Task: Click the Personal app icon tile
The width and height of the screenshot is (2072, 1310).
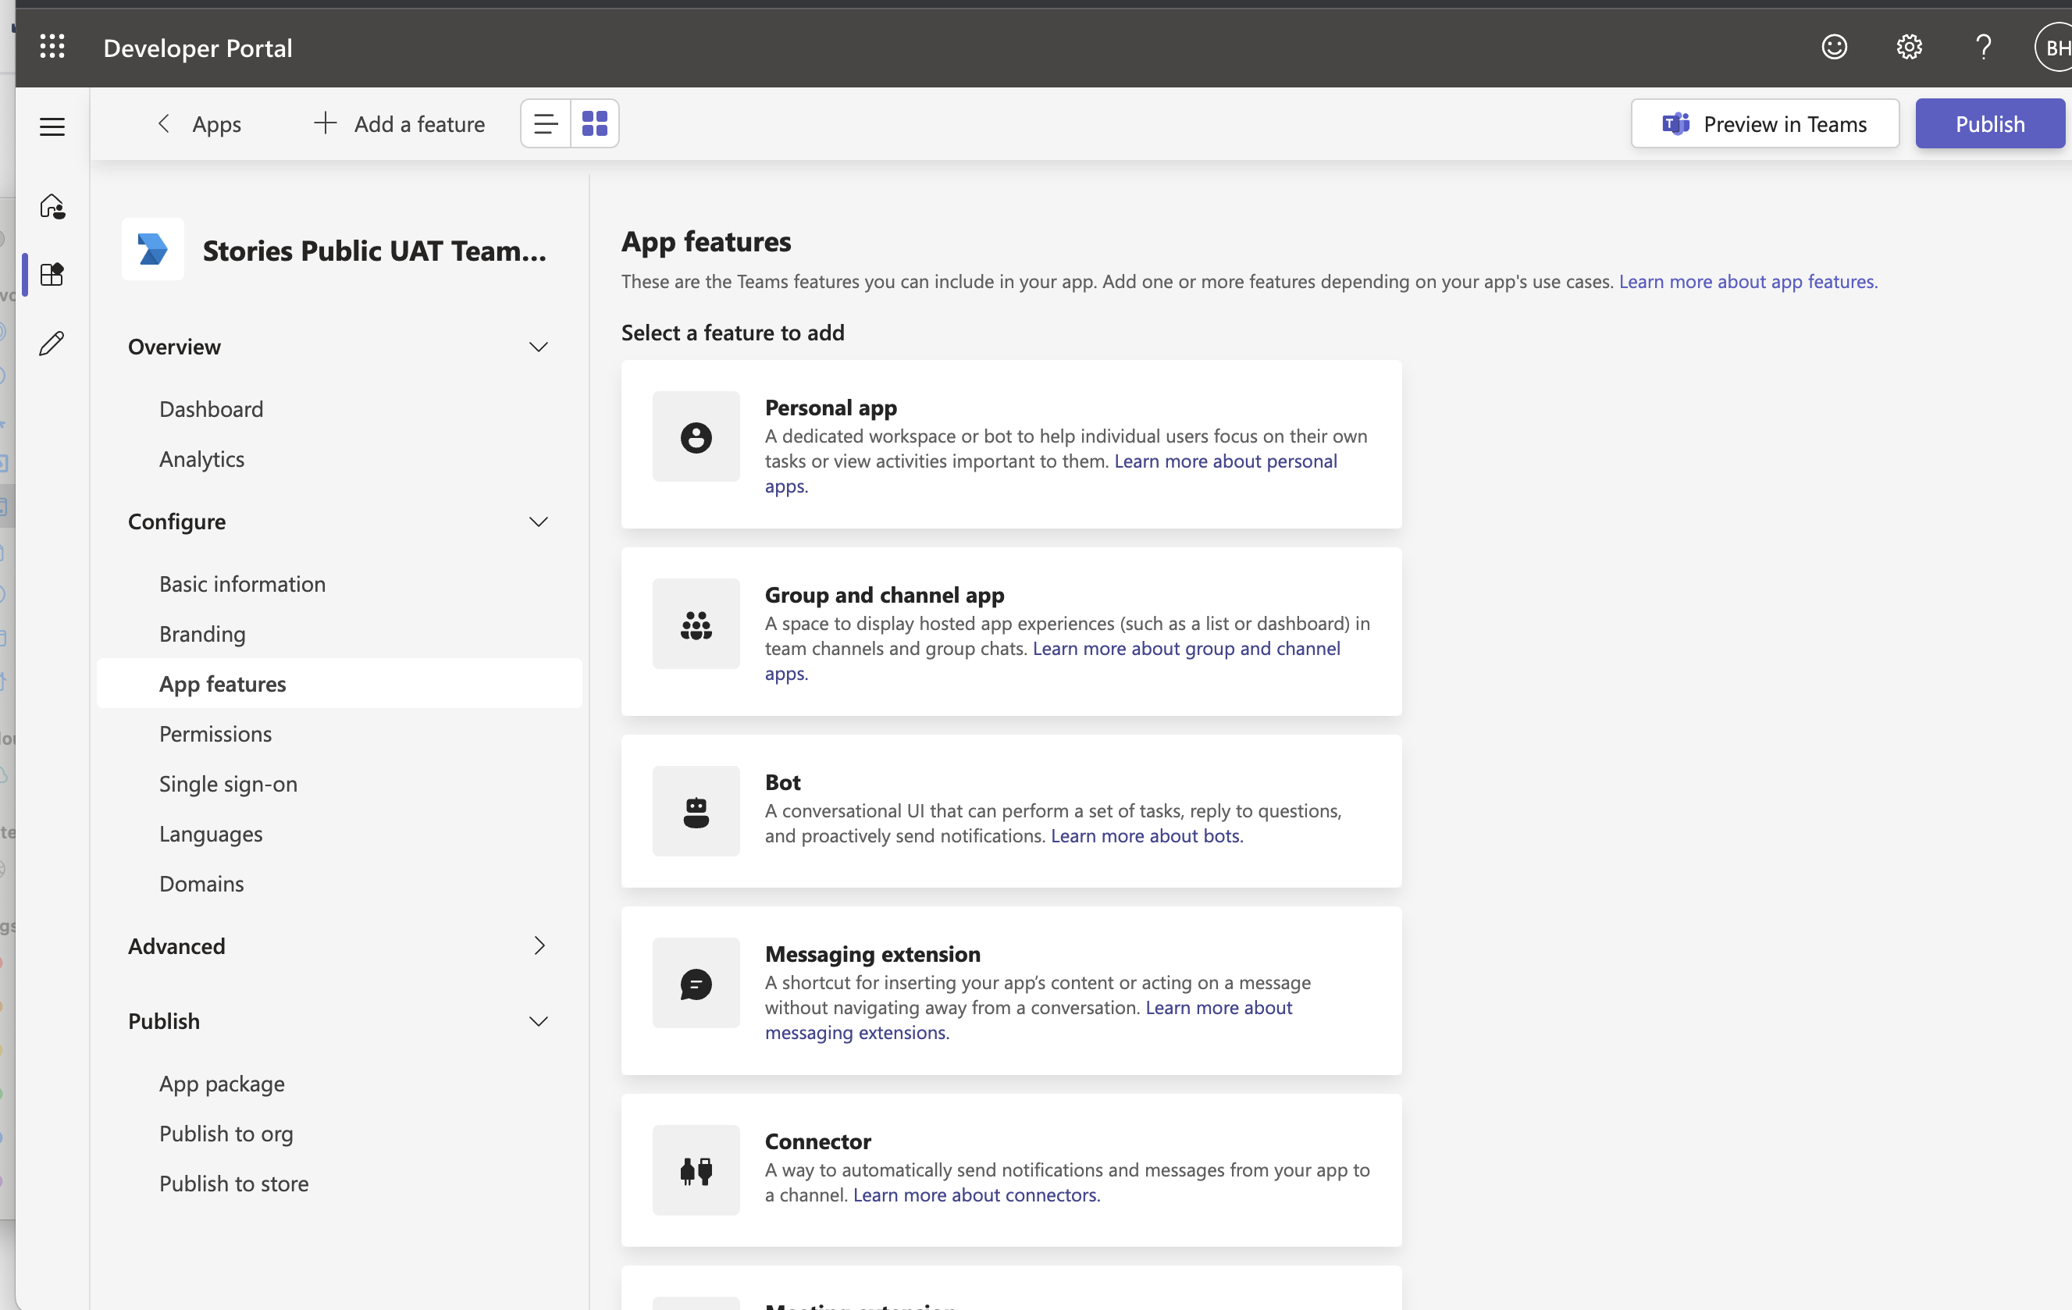Action: (x=696, y=437)
